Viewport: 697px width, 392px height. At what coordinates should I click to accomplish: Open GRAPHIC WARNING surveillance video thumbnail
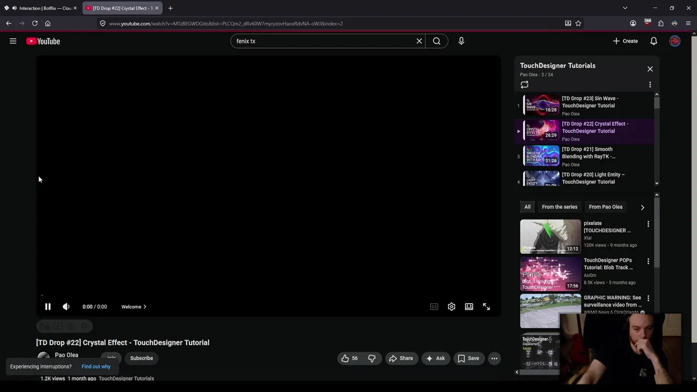tap(551, 311)
